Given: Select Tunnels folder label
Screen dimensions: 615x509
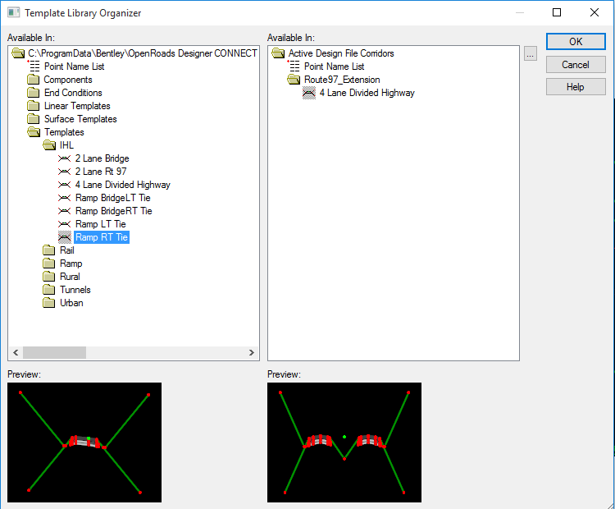Looking at the screenshot, I should click(x=75, y=290).
